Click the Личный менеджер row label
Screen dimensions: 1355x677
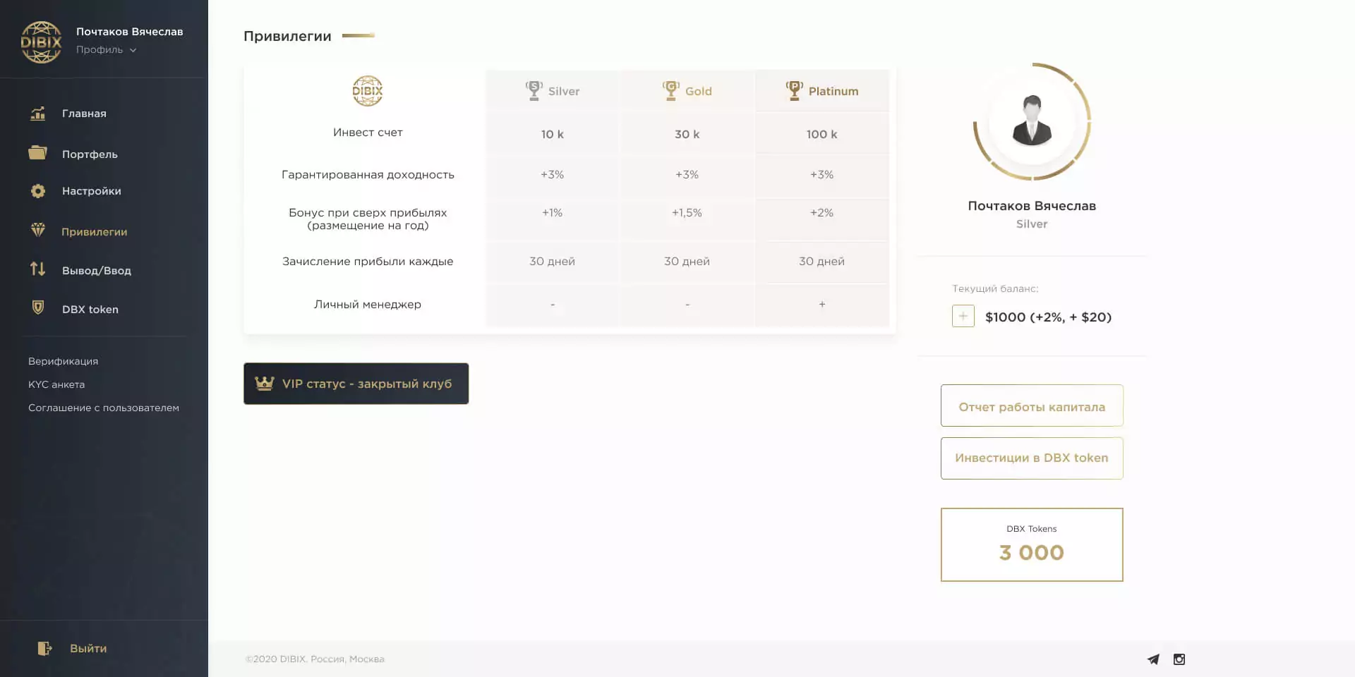coord(368,305)
